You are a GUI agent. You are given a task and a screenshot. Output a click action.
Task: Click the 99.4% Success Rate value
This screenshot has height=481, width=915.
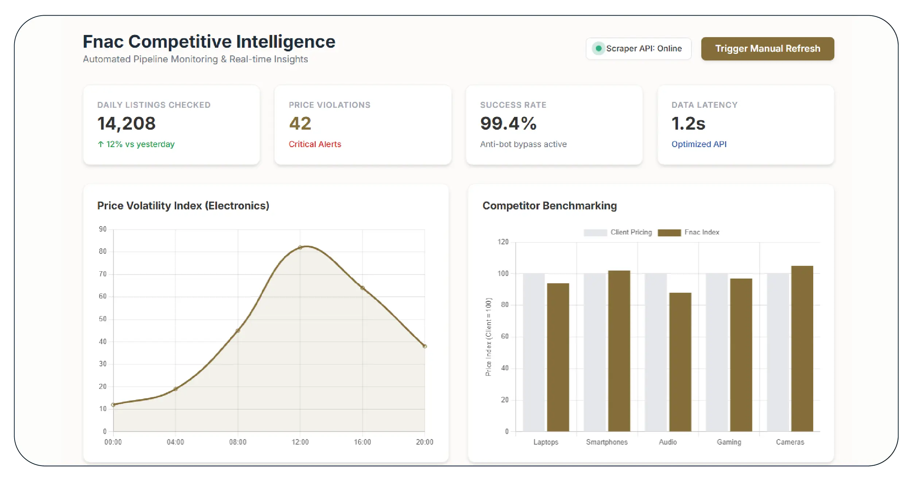tap(508, 123)
